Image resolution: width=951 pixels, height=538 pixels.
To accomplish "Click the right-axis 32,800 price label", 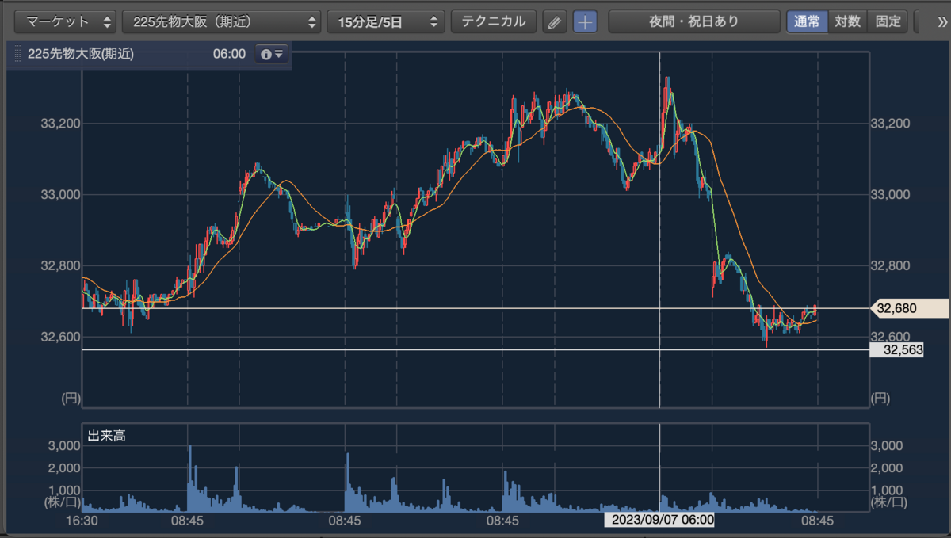I will (x=891, y=265).
